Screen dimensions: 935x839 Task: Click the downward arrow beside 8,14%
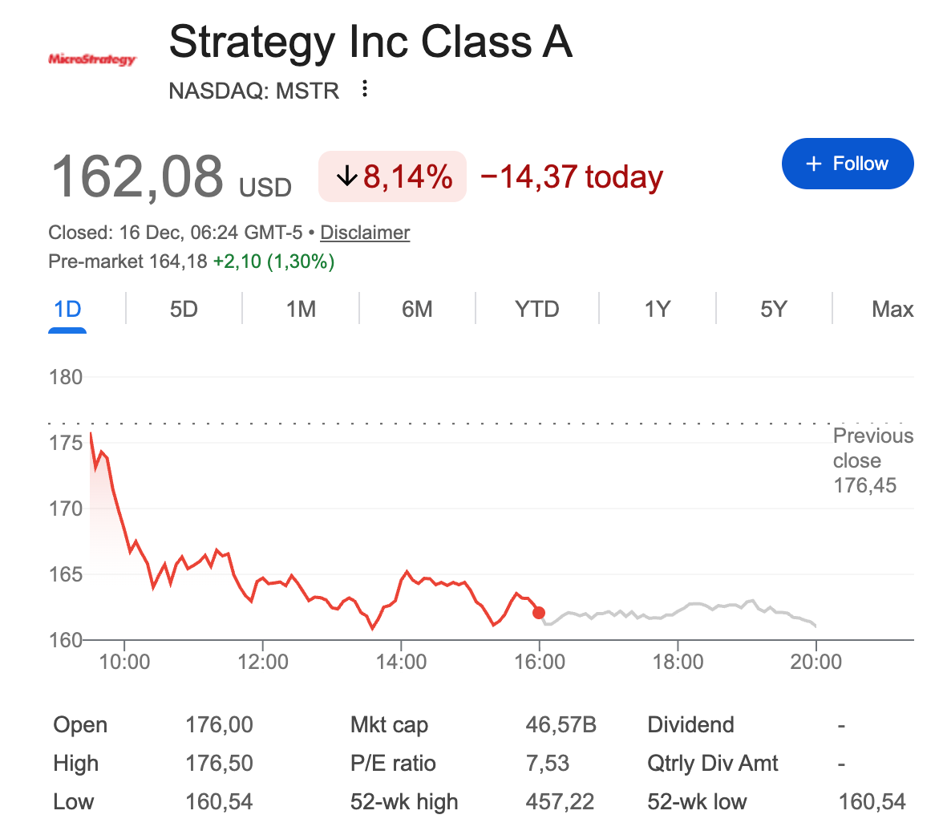(x=346, y=176)
